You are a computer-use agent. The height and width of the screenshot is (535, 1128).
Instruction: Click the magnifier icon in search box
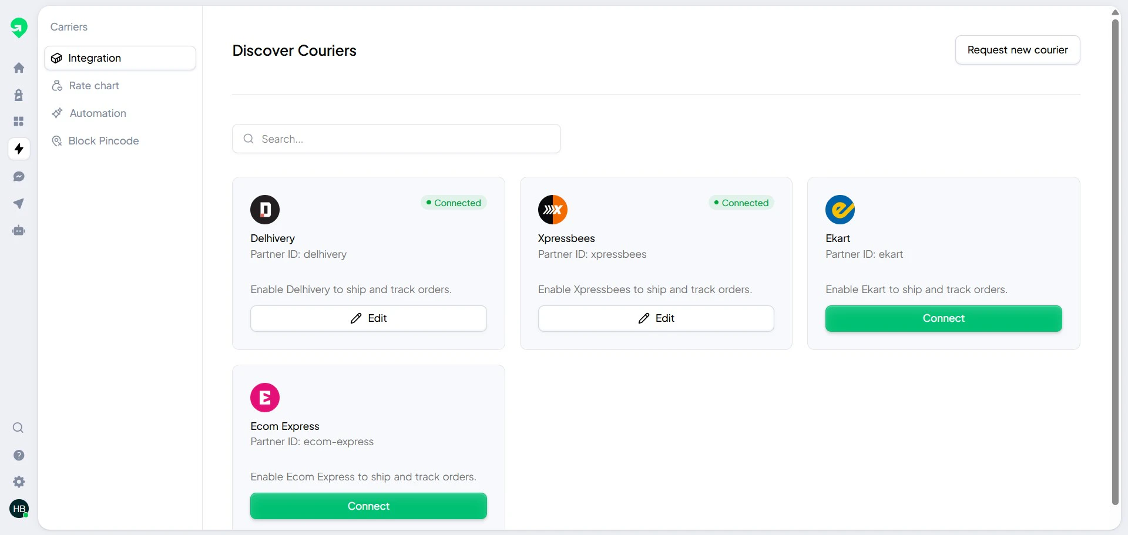pyautogui.click(x=249, y=139)
